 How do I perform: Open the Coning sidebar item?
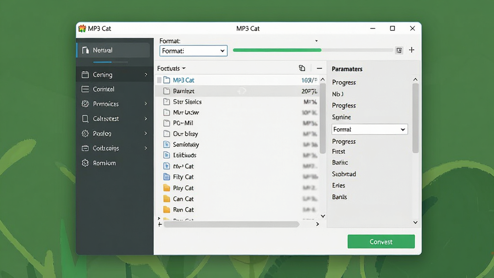[115, 75]
